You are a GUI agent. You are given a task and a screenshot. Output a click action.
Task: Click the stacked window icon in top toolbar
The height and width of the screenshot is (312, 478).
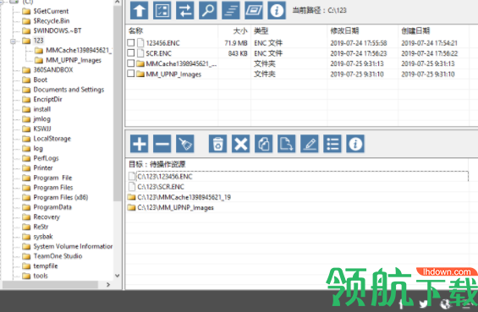(254, 10)
